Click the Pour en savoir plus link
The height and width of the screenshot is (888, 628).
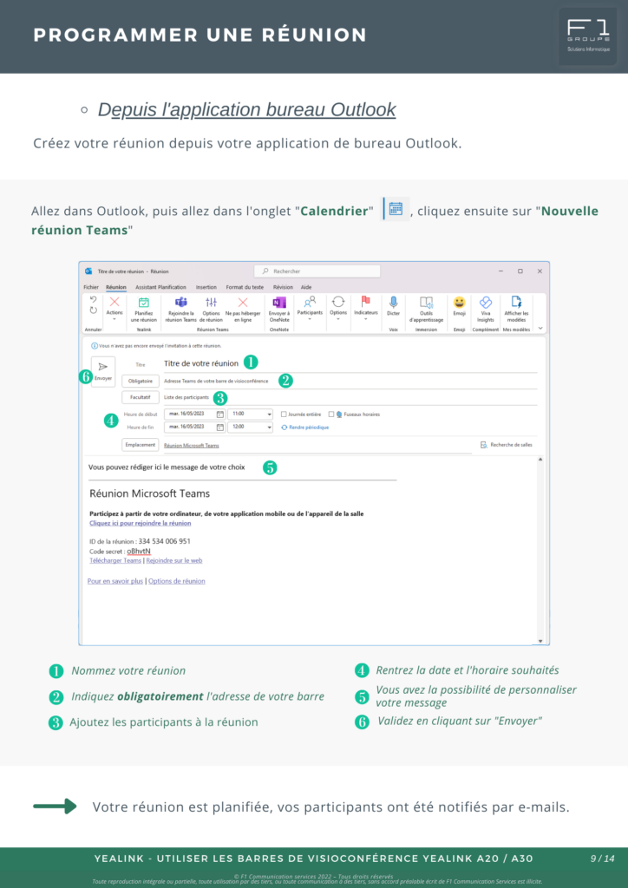point(115,581)
